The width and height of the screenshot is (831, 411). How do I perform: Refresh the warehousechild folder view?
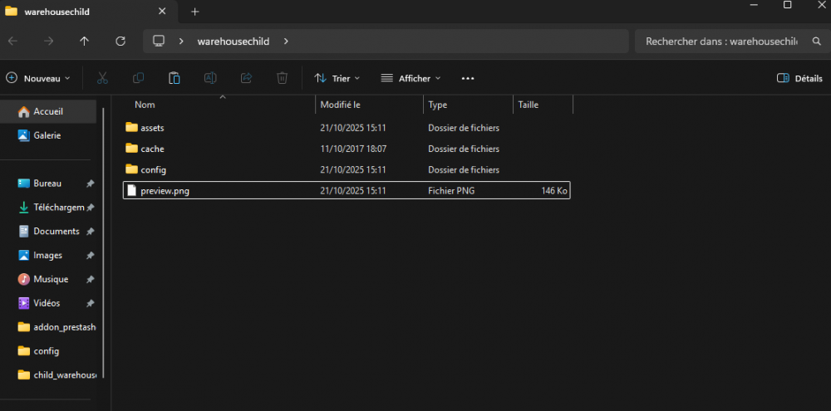click(120, 41)
